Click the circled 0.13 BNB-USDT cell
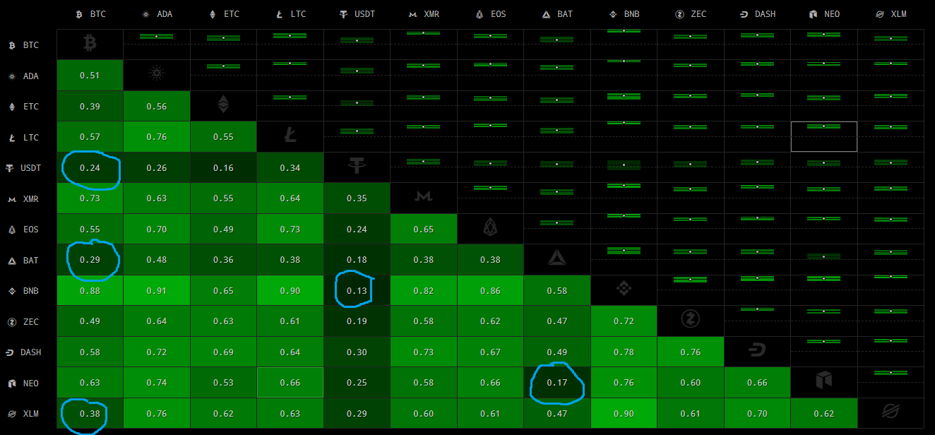Image resolution: width=935 pixels, height=435 pixels. [x=357, y=290]
